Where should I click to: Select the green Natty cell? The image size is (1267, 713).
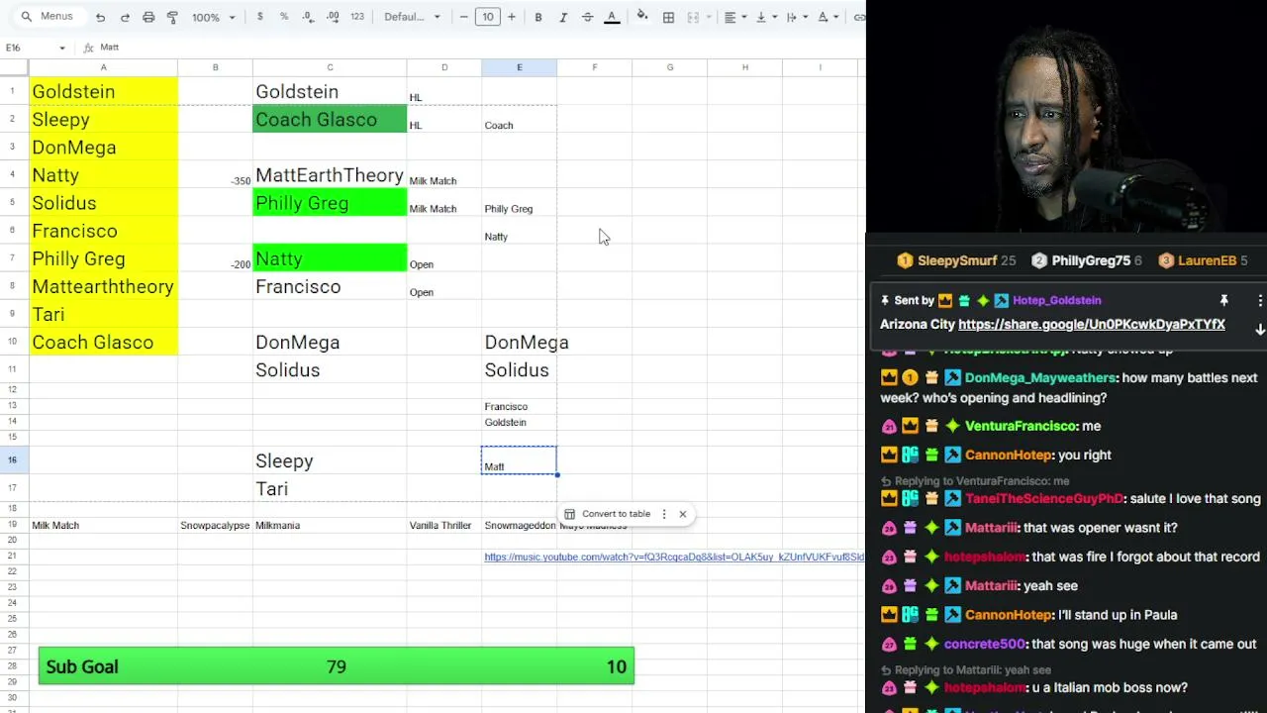pos(330,258)
